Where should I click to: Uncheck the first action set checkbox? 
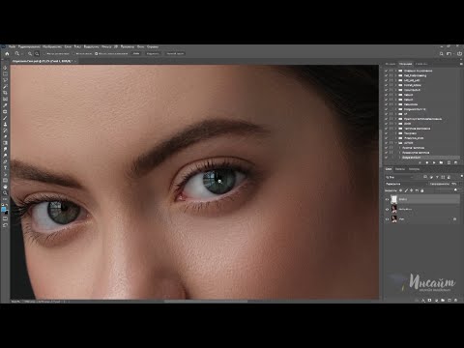(x=386, y=71)
